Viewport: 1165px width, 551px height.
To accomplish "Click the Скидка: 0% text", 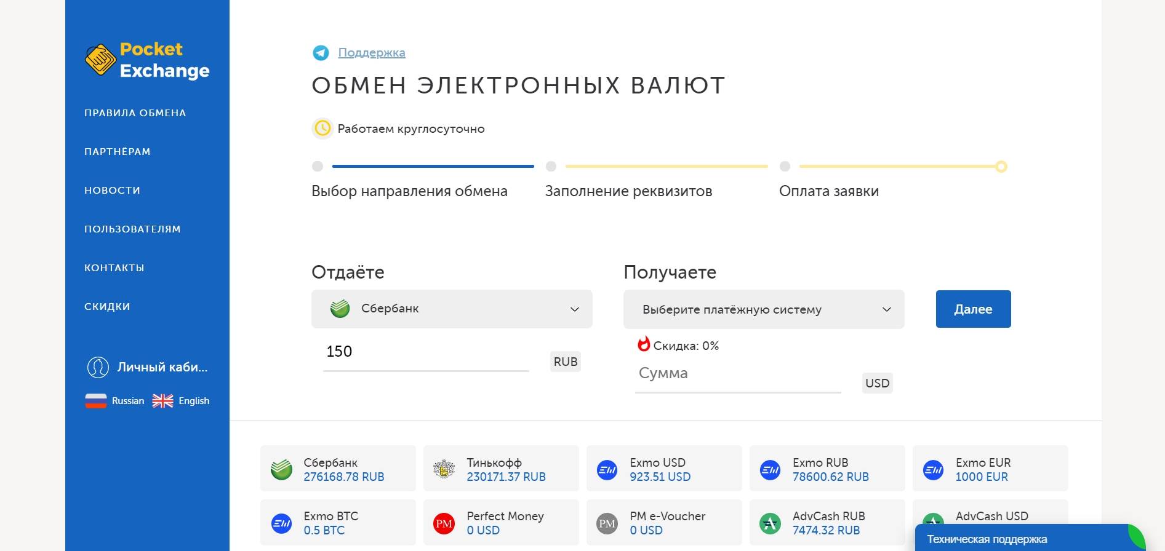I will tap(686, 346).
